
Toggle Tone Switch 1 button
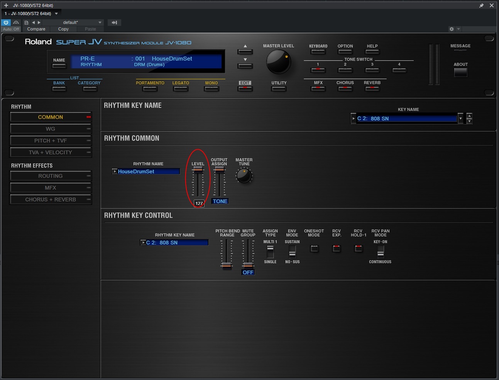pos(318,70)
